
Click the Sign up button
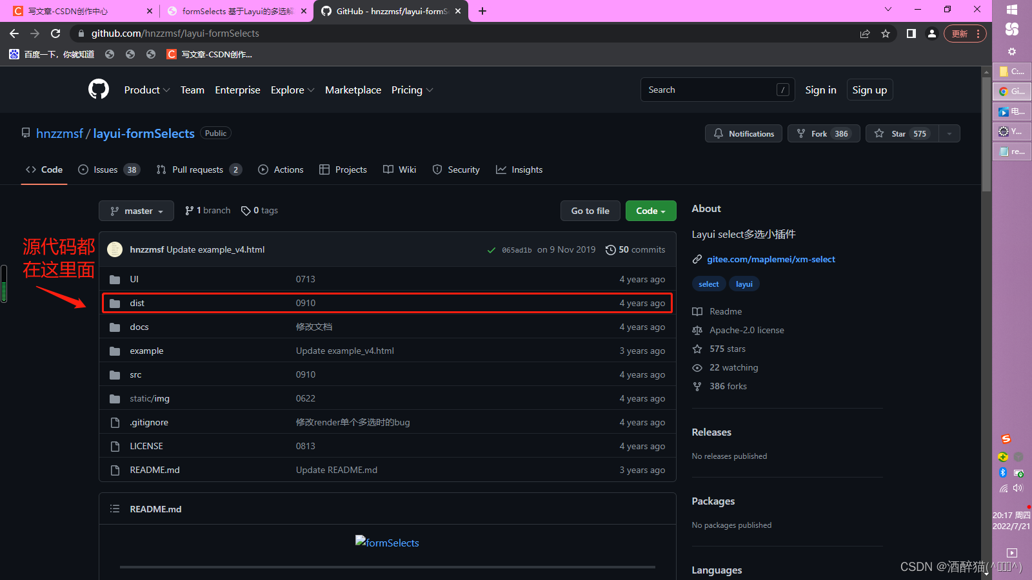869,90
